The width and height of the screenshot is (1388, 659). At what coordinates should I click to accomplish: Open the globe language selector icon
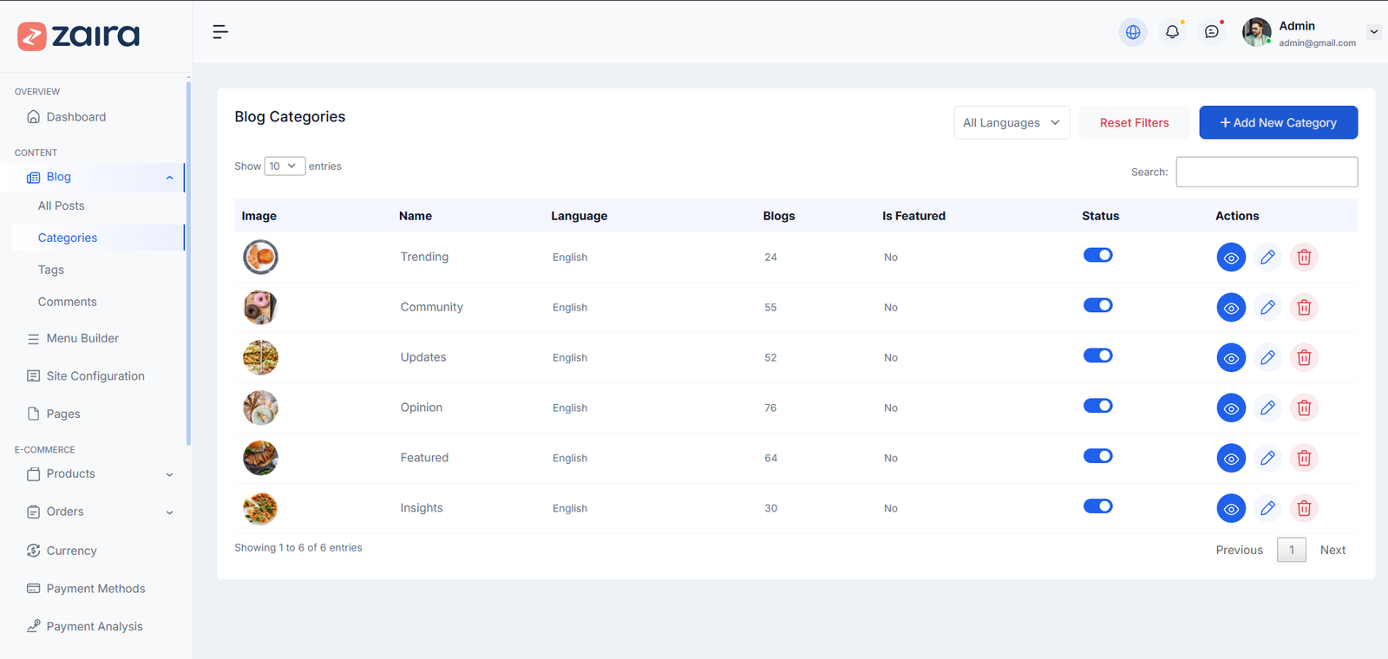coord(1133,32)
